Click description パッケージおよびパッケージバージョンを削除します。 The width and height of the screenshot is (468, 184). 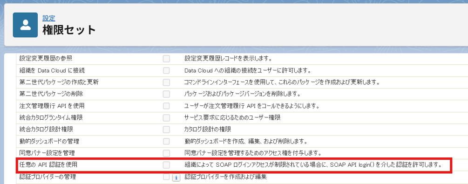(x=242, y=94)
